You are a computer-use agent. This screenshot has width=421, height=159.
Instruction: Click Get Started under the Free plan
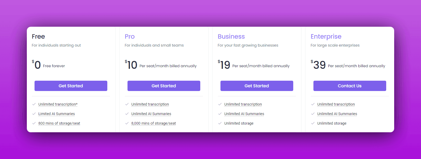tap(71, 86)
